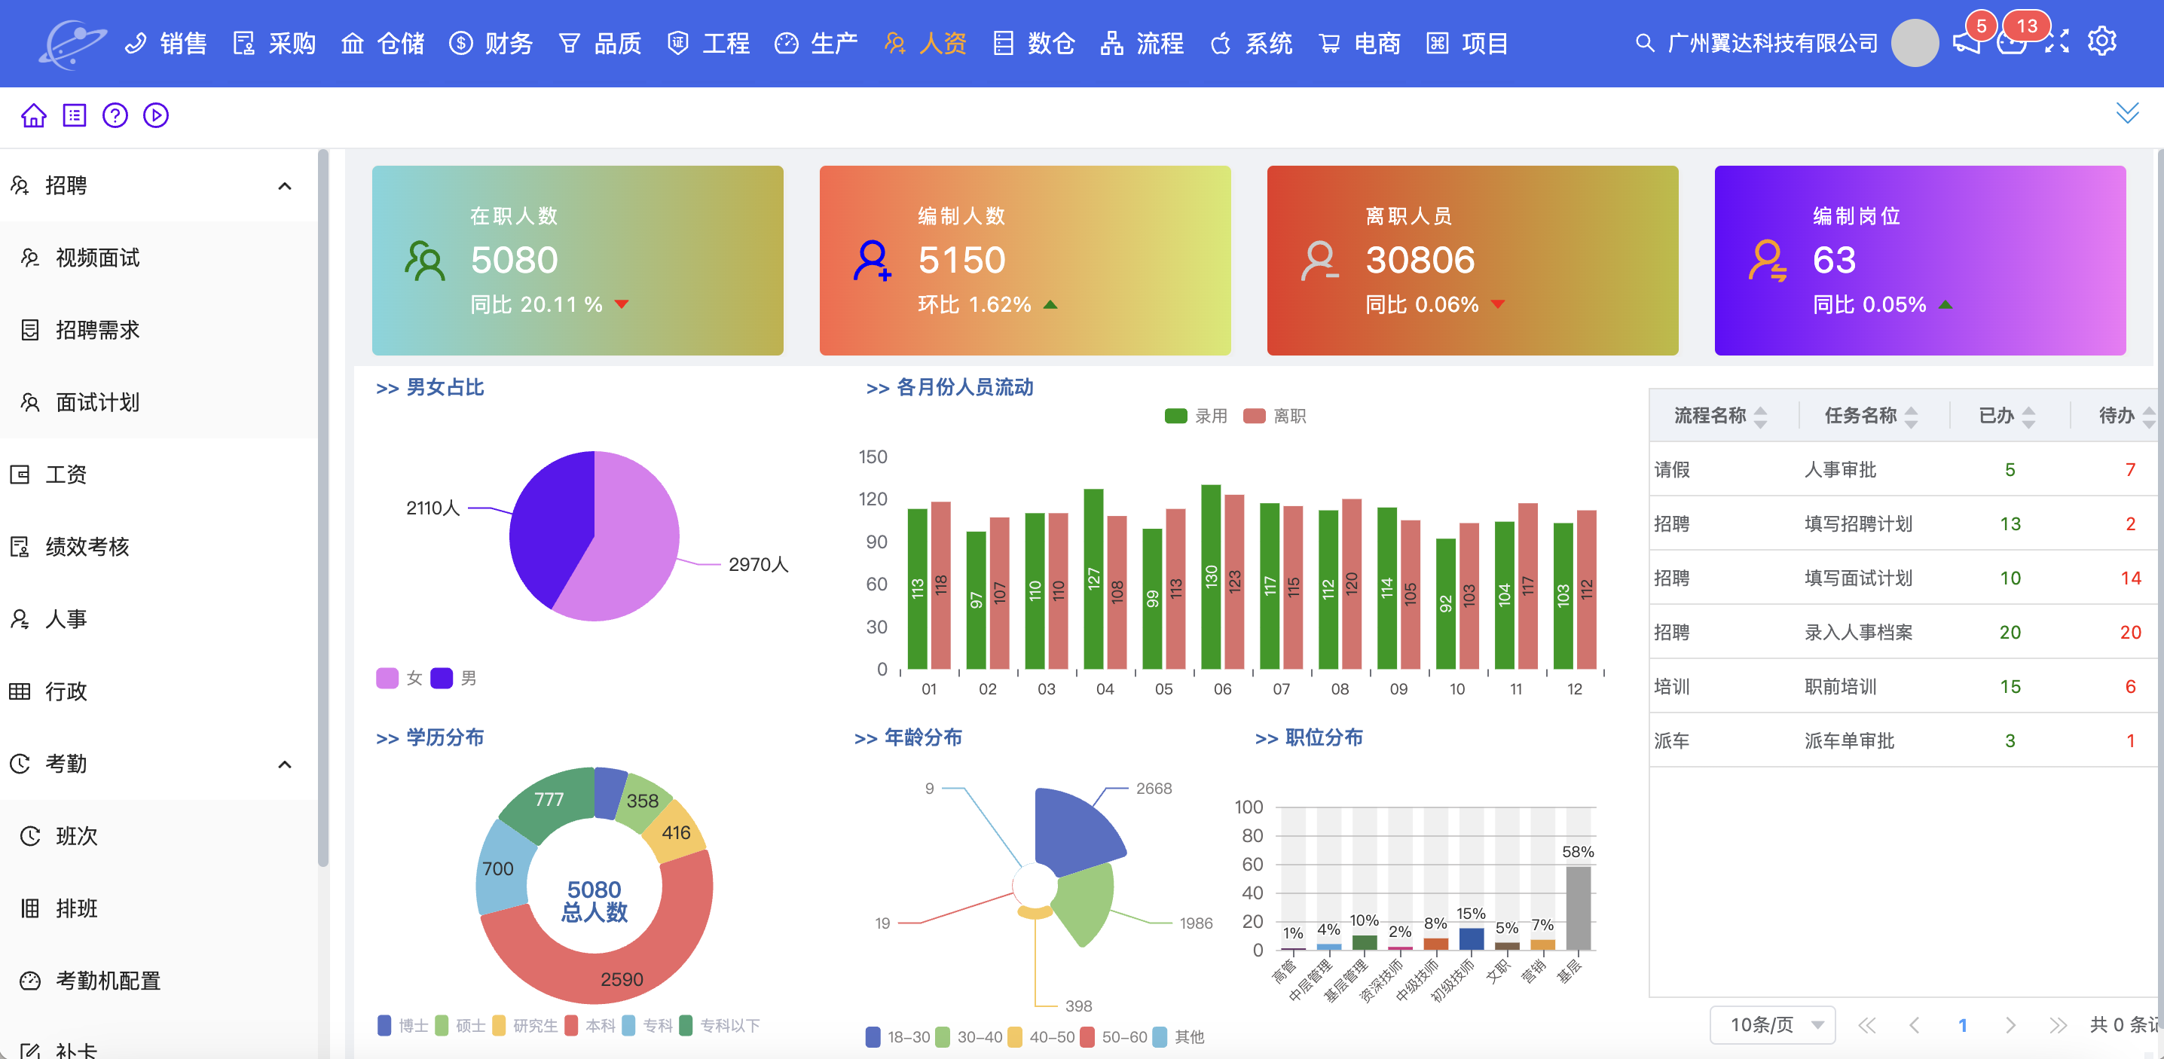The height and width of the screenshot is (1059, 2164).
Task: Open the settings gear icon
Action: pos(2101,42)
